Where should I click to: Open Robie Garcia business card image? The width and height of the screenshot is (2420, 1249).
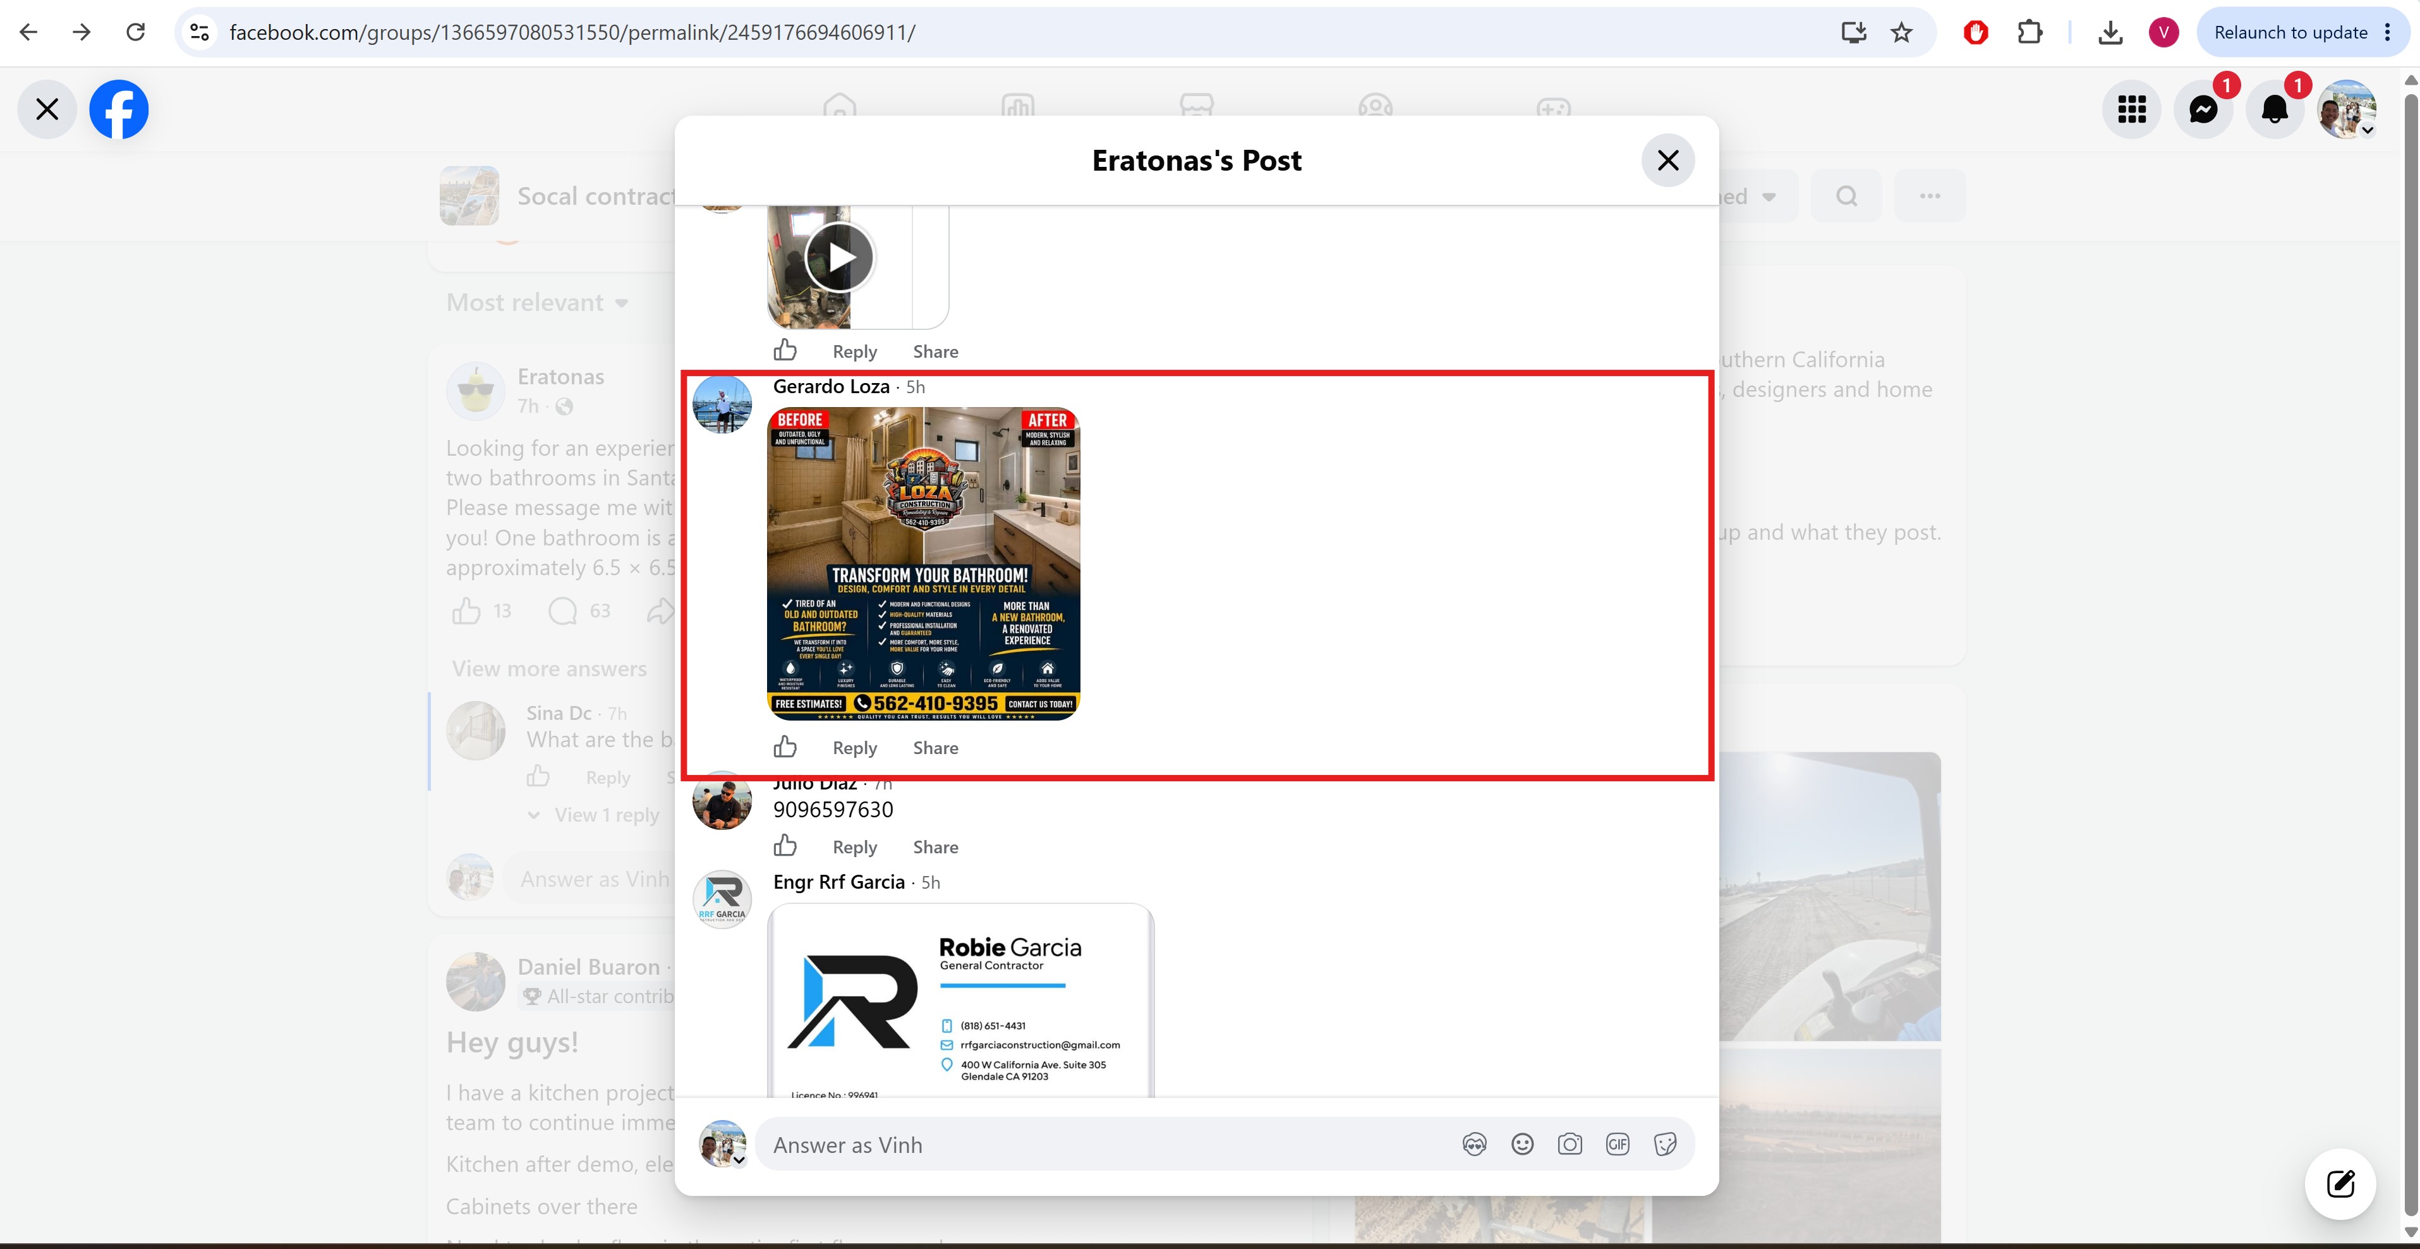pyautogui.click(x=960, y=1000)
